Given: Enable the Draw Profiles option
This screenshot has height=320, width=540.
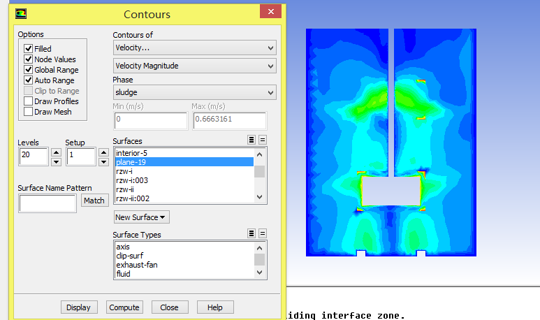Looking at the screenshot, I should click(x=28, y=101).
